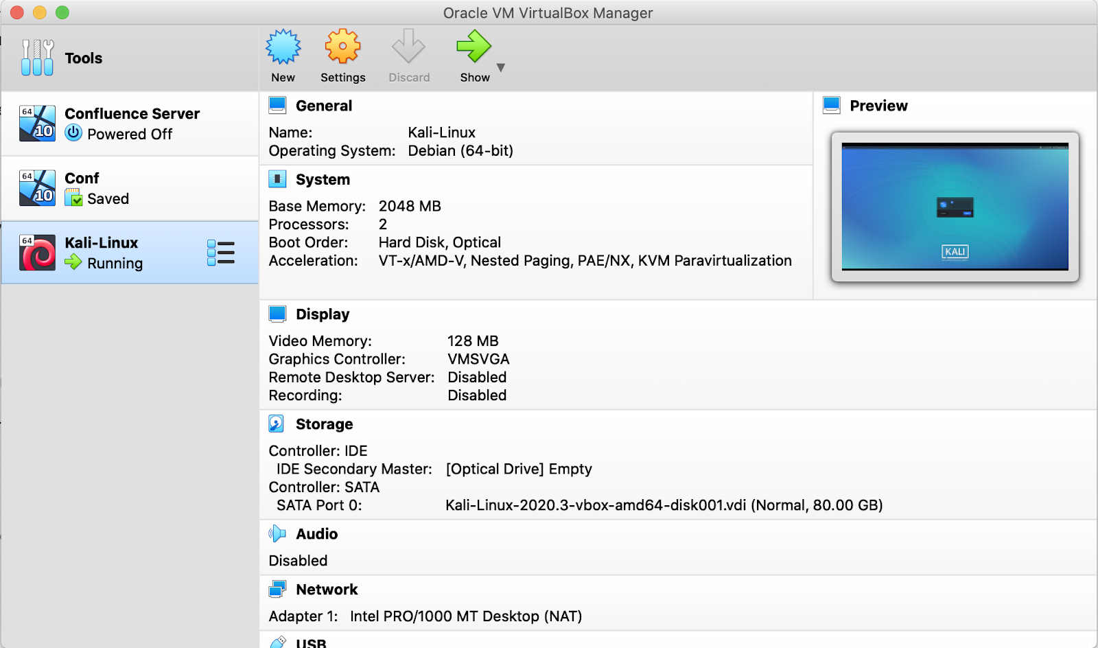Screen dimensions: 1098x648
Task: Click the Display section icon
Action: click(x=277, y=314)
